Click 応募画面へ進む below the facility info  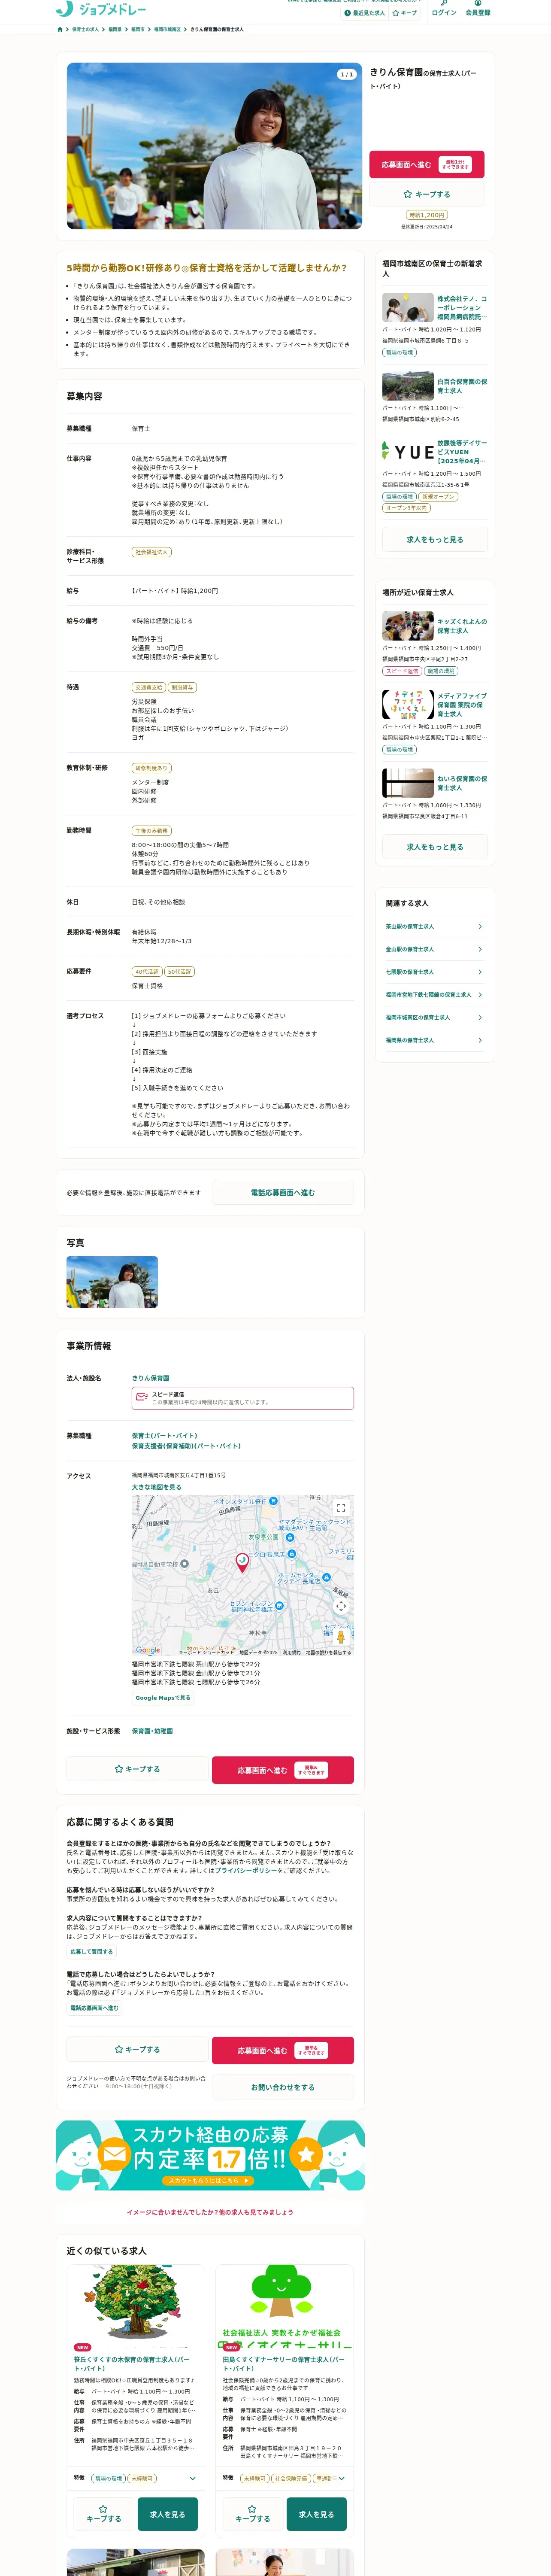283,1770
